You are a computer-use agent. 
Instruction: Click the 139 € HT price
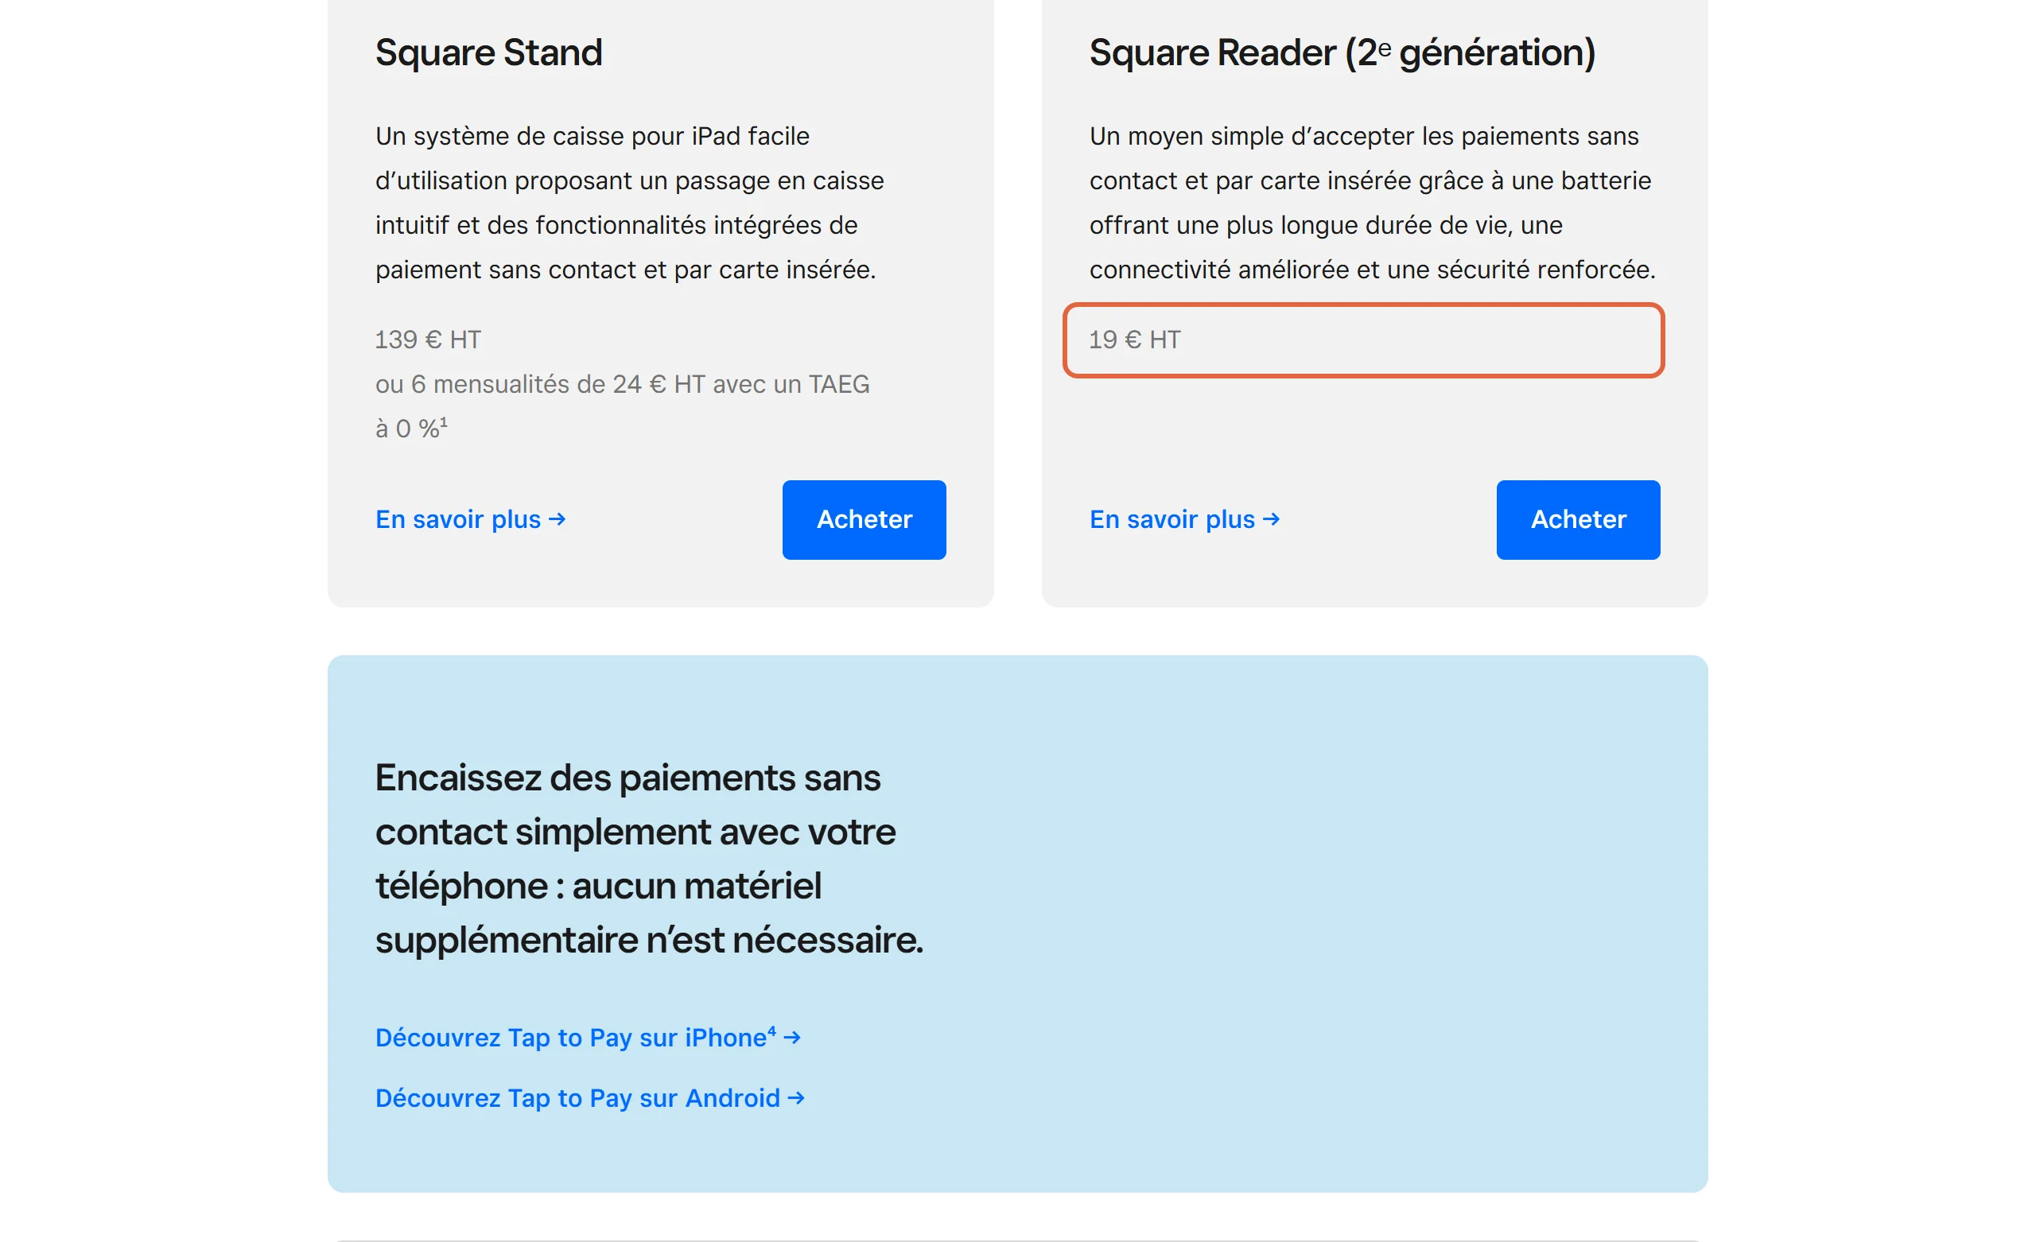tap(428, 340)
